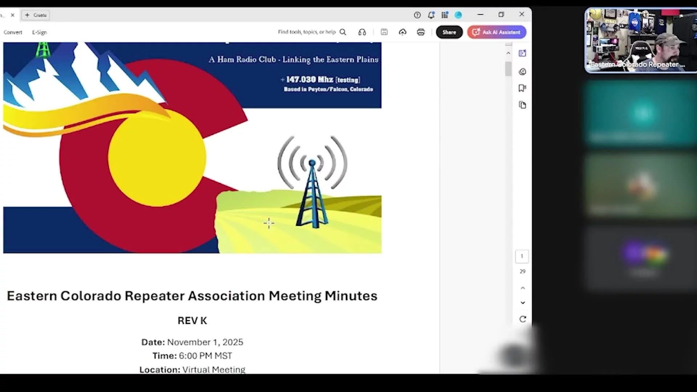Click the rotate view icon

523,319
